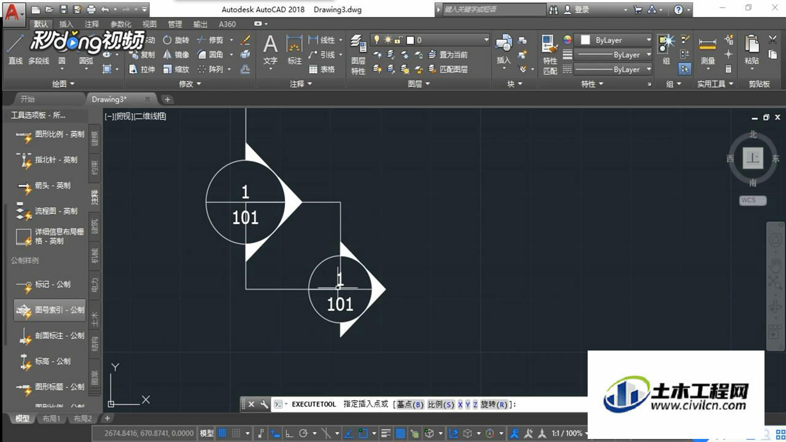
Task: Open the lineweight ByLayer dropdown (middle)
Action: 614,55
